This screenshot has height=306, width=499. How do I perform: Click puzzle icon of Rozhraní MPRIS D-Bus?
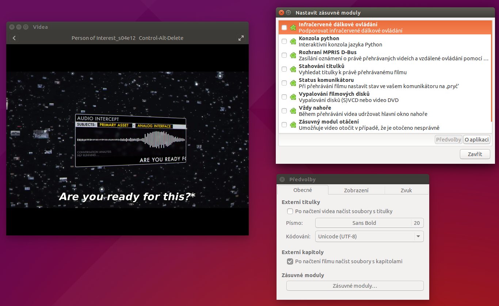(293, 55)
